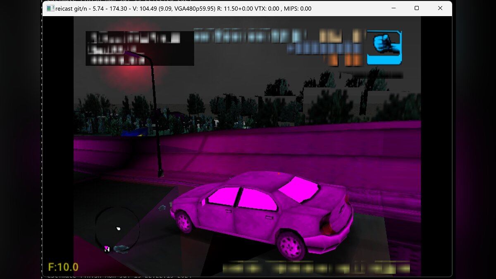Click the blue fist weapon icon

[x=384, y=47]
